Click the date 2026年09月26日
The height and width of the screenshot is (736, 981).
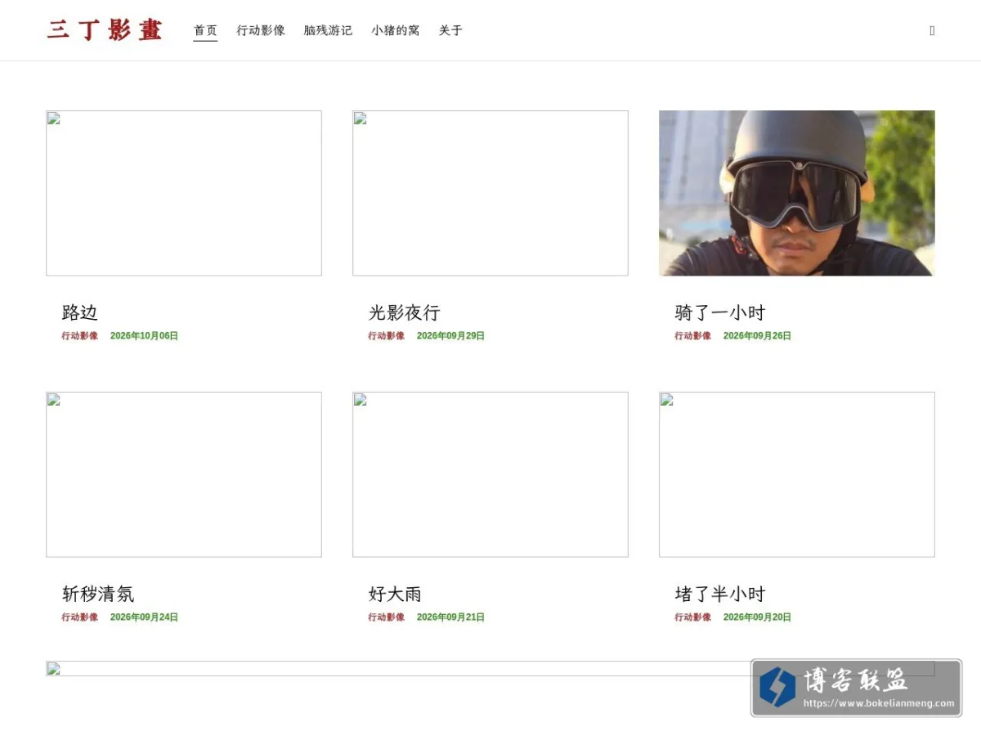tap(757, 336)
